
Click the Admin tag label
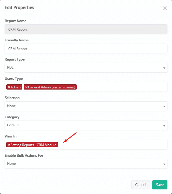(x=15, y=87)
